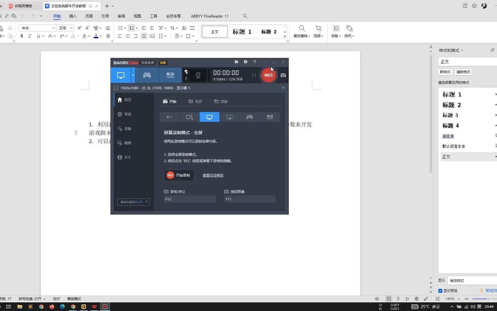This screenshot has width=497, height=311.
Task: Open the Bandicam 录像 settings section
Action: pos(125,128)
